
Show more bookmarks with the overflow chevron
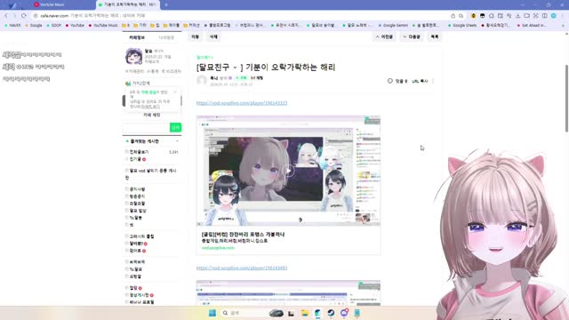(x=563, y=26)
